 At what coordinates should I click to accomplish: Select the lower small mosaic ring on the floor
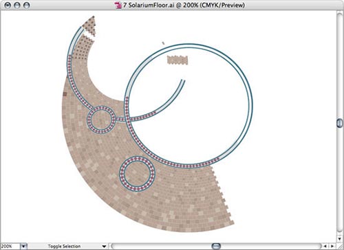[138, 174]
